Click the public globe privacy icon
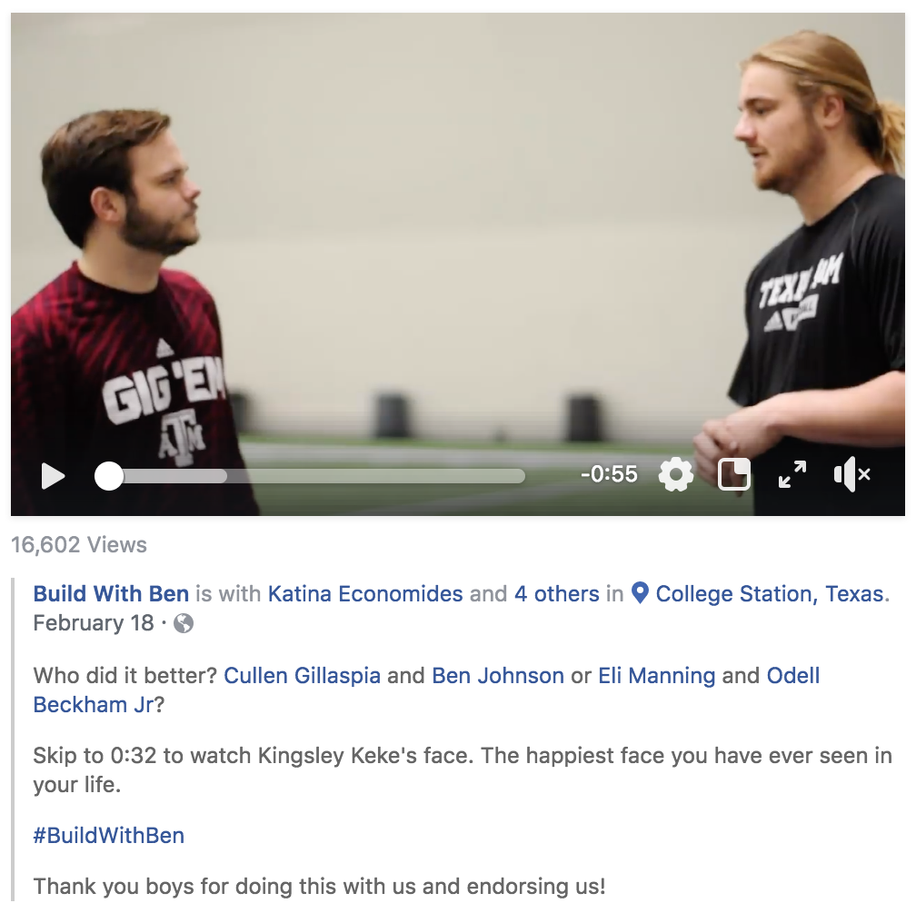The image size is (916, 923). pos(184,623)
